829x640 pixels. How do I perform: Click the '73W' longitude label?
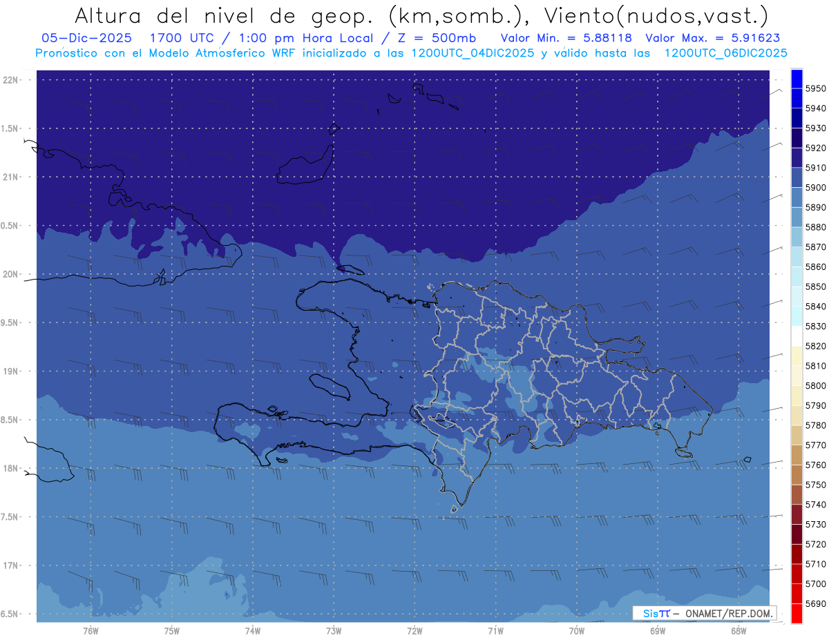[x=334, y=630]
